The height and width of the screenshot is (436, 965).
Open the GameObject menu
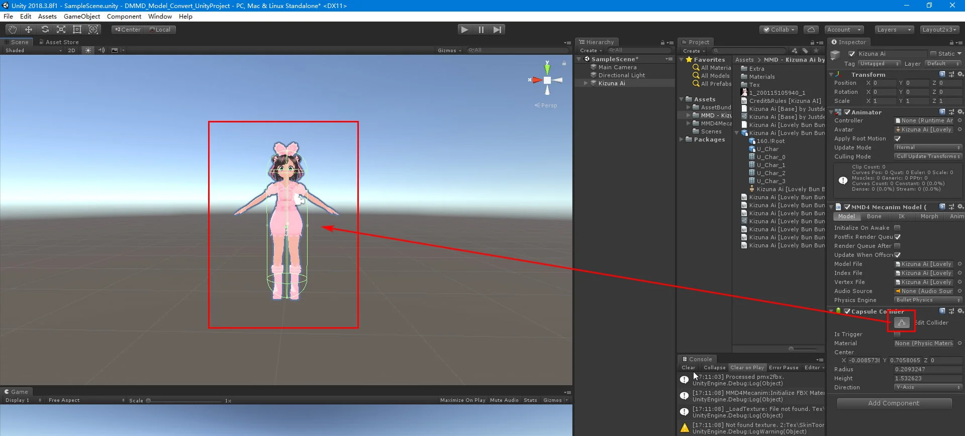[x=81, y=17]
